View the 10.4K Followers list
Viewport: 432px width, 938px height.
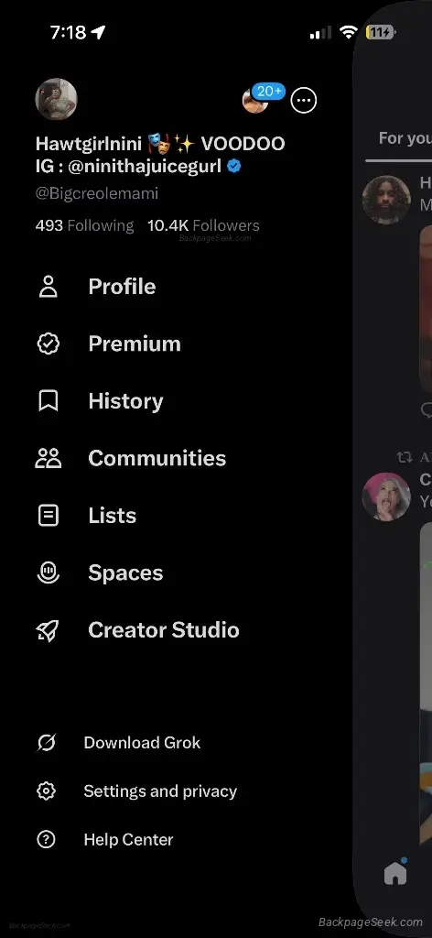[204, 225]
